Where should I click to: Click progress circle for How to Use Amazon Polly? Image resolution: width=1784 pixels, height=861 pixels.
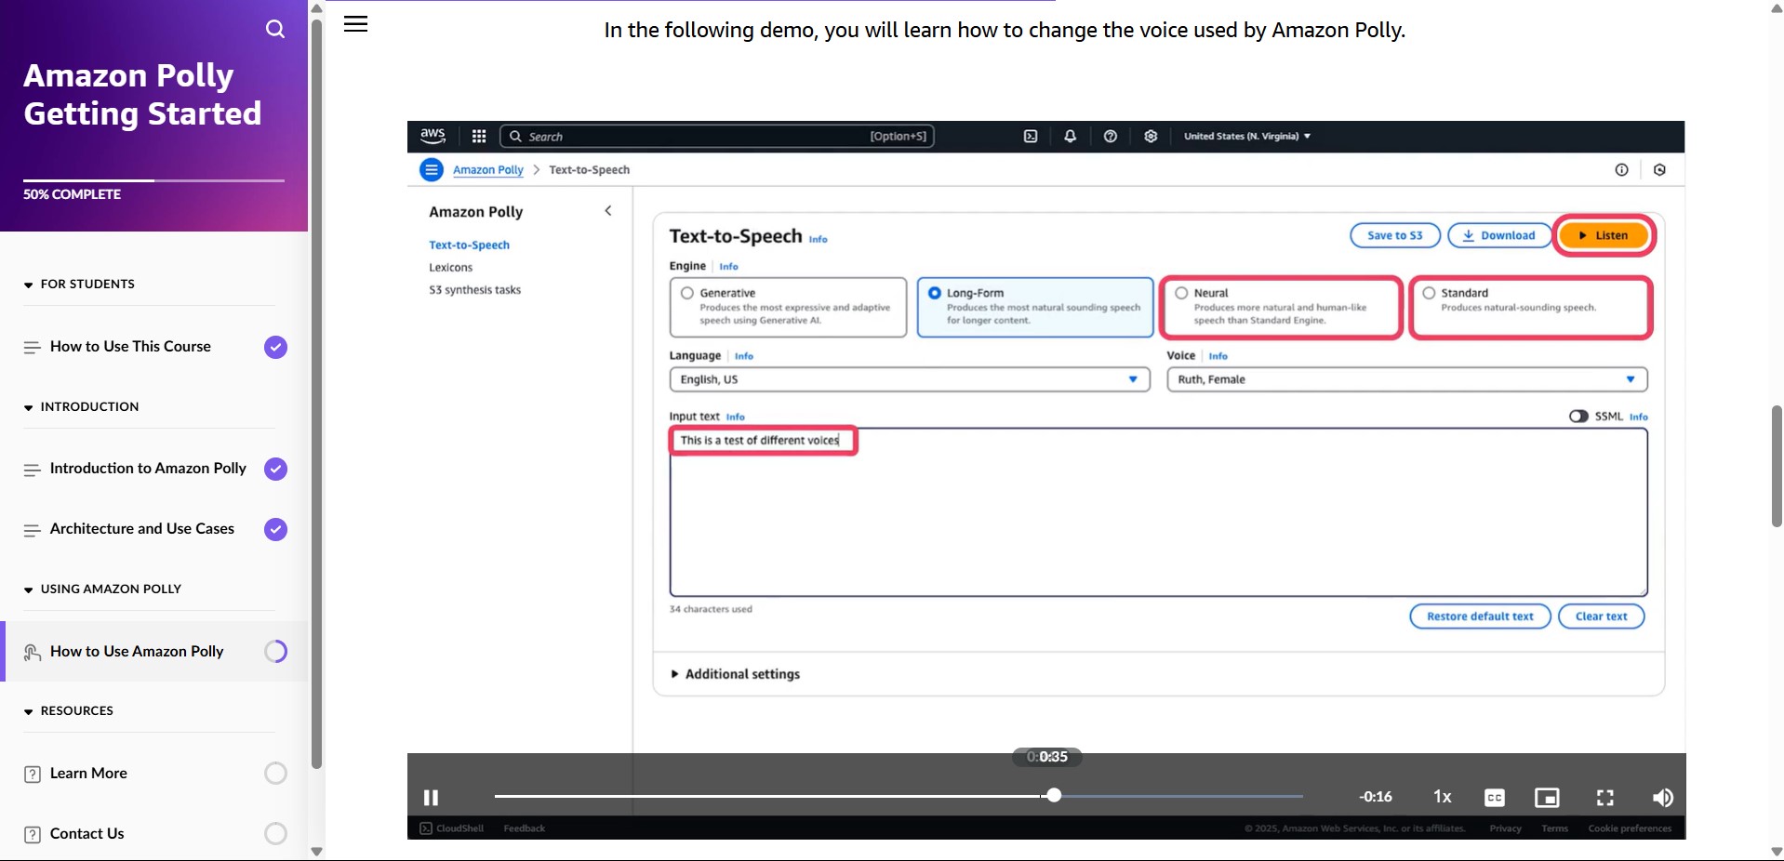pyautogui.click(x=275, y=652)
